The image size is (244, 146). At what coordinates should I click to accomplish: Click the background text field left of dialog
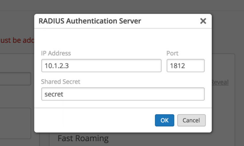coord(15,79)
